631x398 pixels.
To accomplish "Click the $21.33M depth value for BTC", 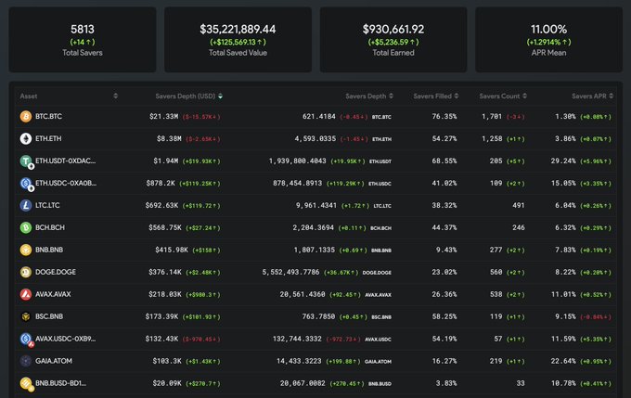I will click(163, 116).
